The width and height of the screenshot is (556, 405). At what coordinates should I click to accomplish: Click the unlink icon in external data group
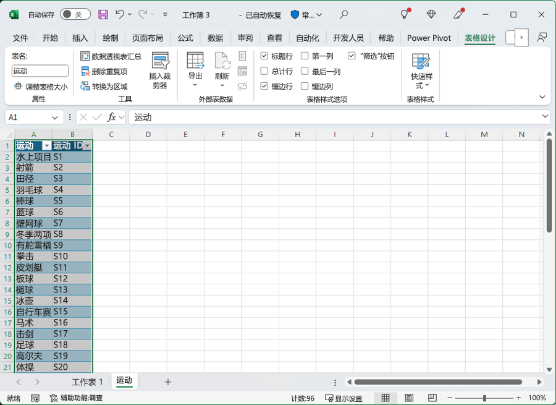pyautogui.click(x=243, y=86)
